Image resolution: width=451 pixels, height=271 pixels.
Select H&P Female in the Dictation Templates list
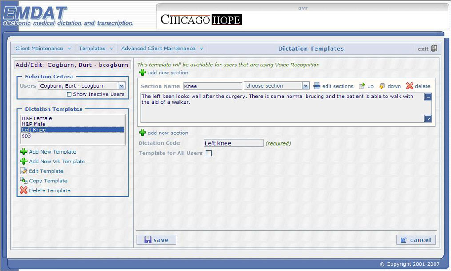click(x=37, y=118)
